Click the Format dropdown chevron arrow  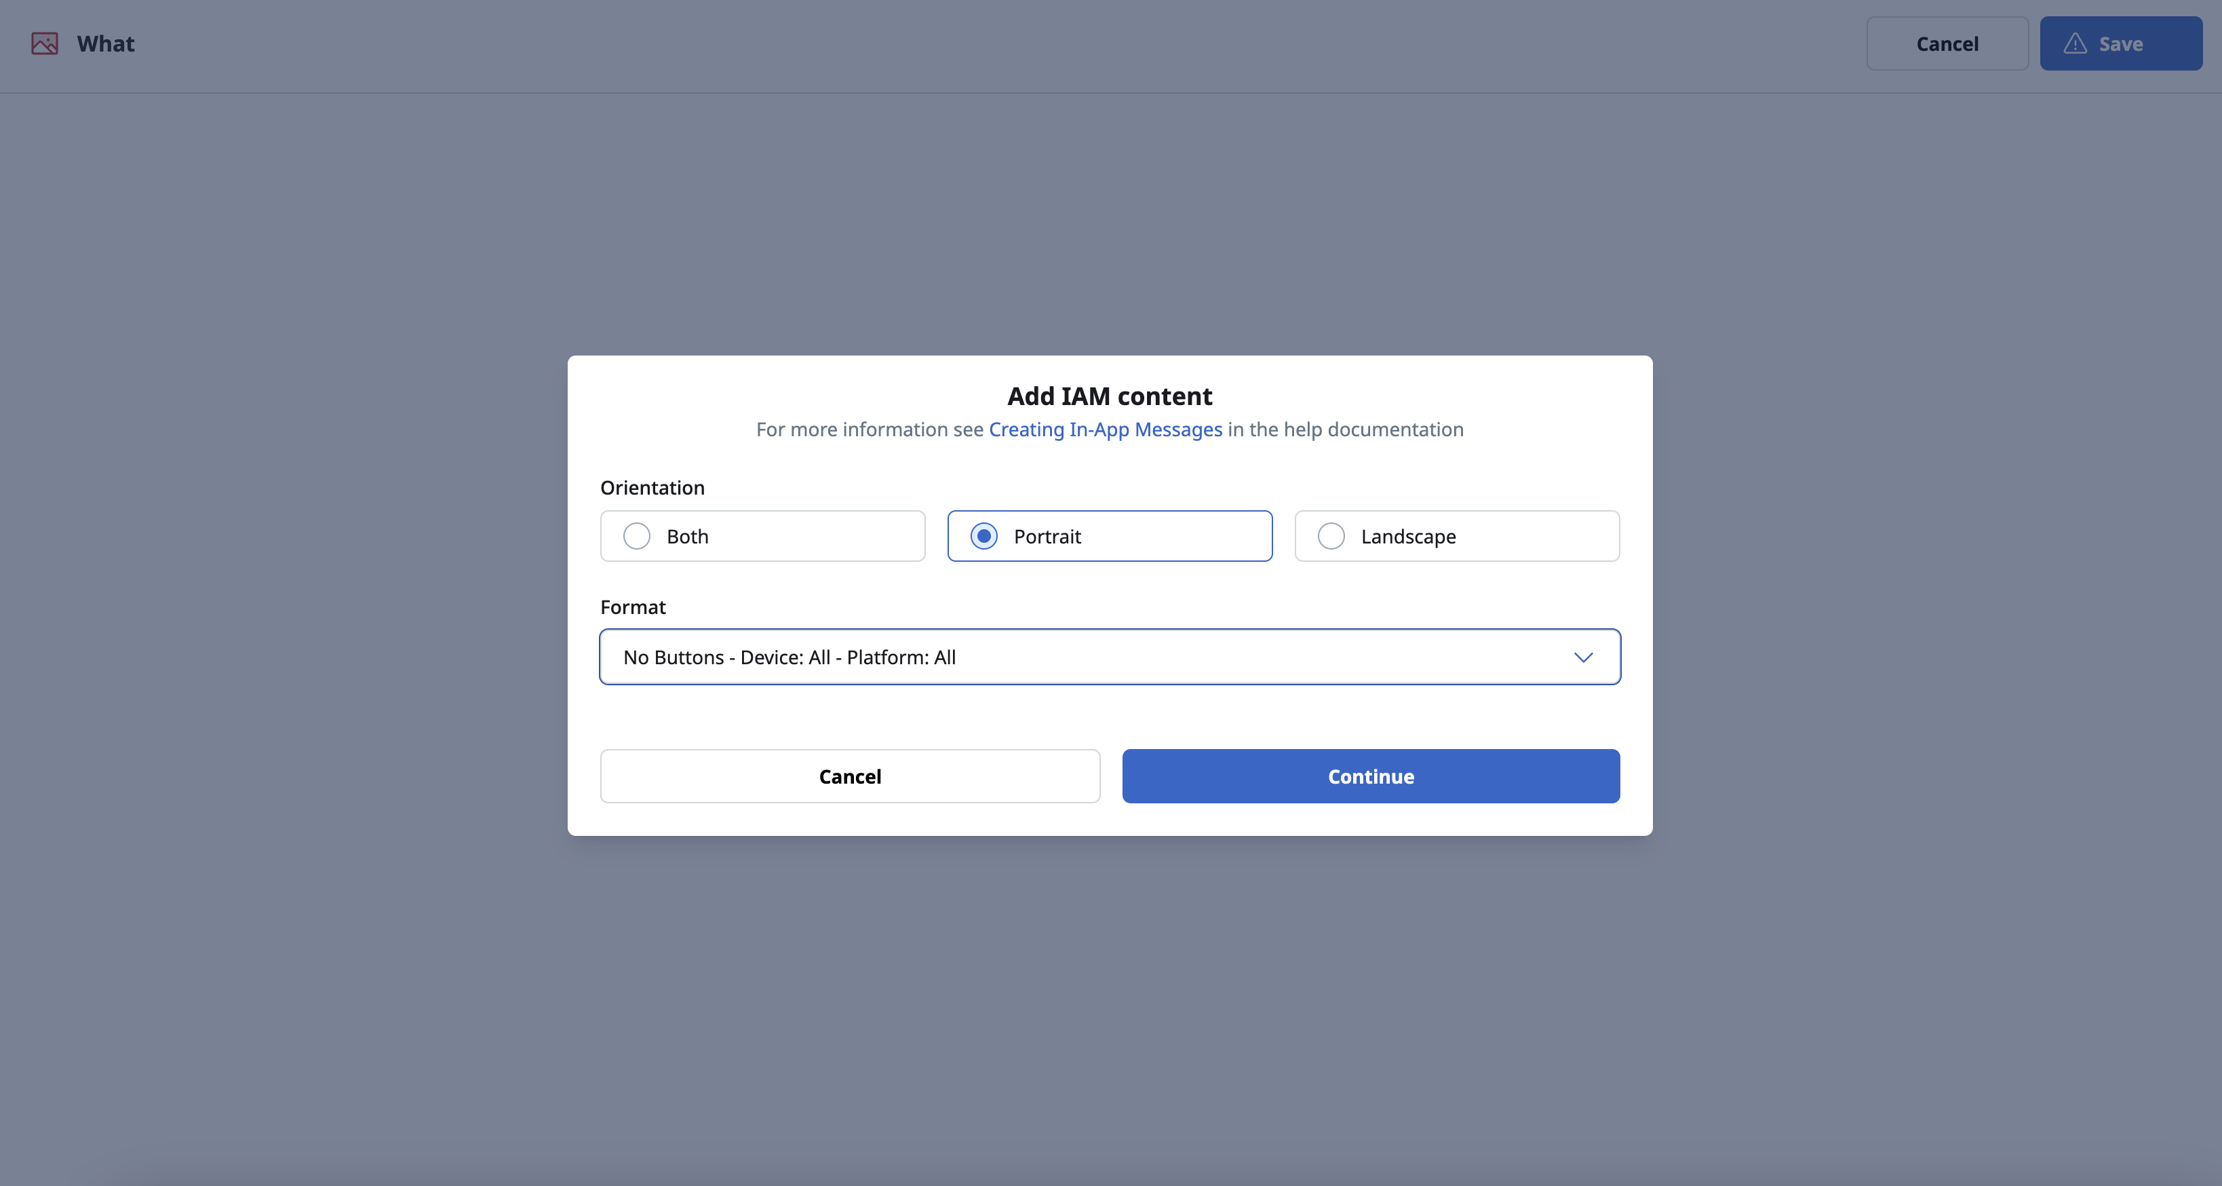1583,657
